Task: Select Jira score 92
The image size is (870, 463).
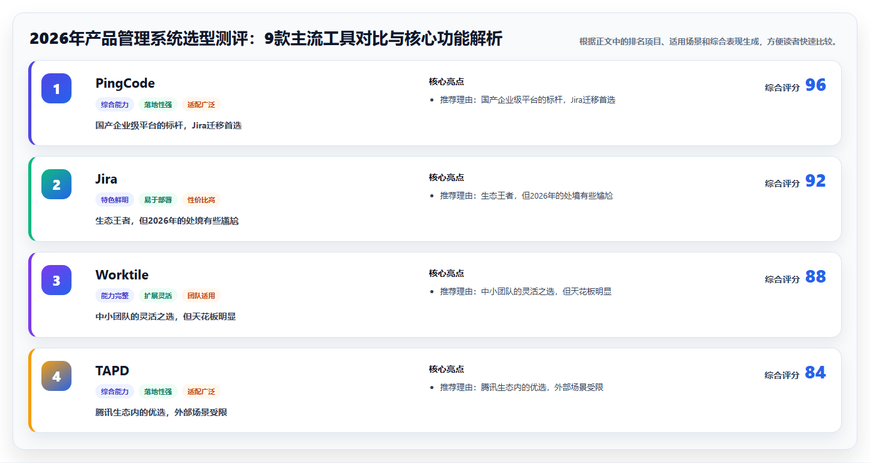Action: [x=815, y=182]
